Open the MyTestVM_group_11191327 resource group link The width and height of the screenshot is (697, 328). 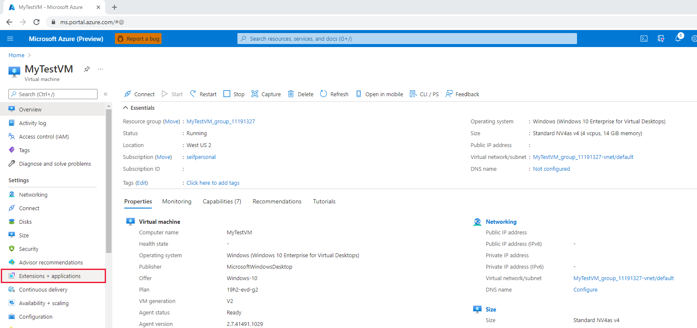221,121
